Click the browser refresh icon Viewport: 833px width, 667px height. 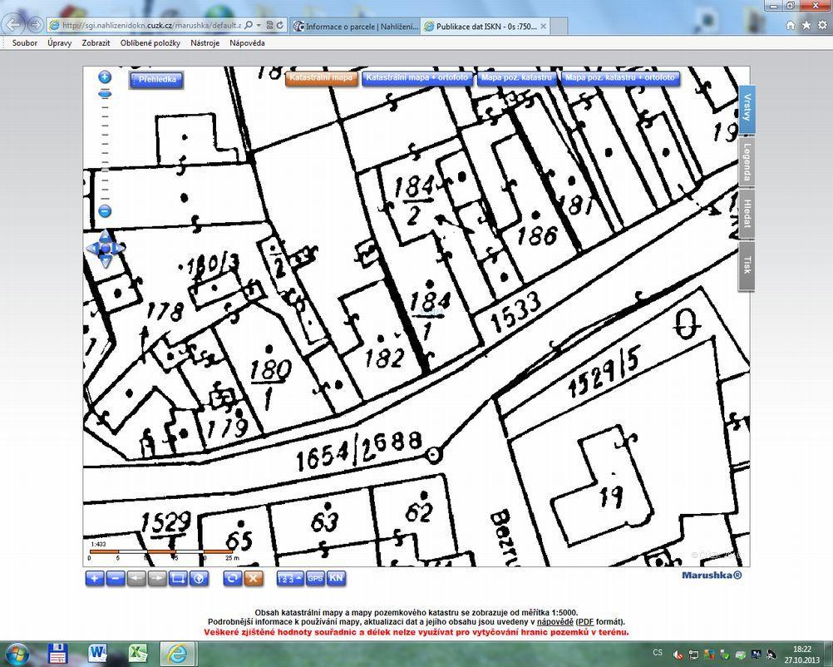coord(280,25)
